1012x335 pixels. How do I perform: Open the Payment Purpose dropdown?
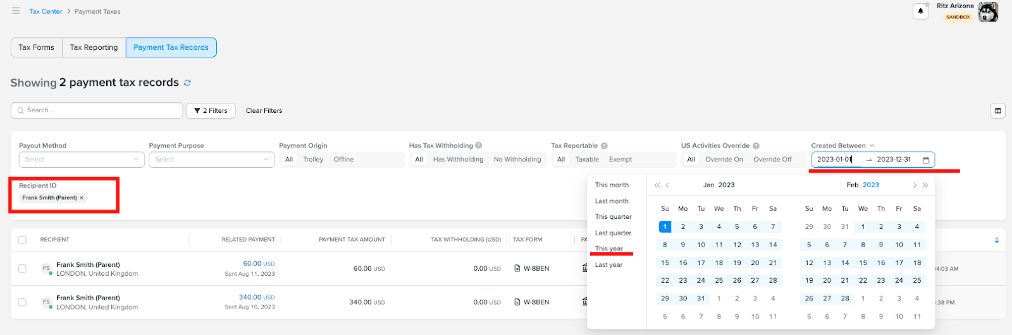coord(211,160)
